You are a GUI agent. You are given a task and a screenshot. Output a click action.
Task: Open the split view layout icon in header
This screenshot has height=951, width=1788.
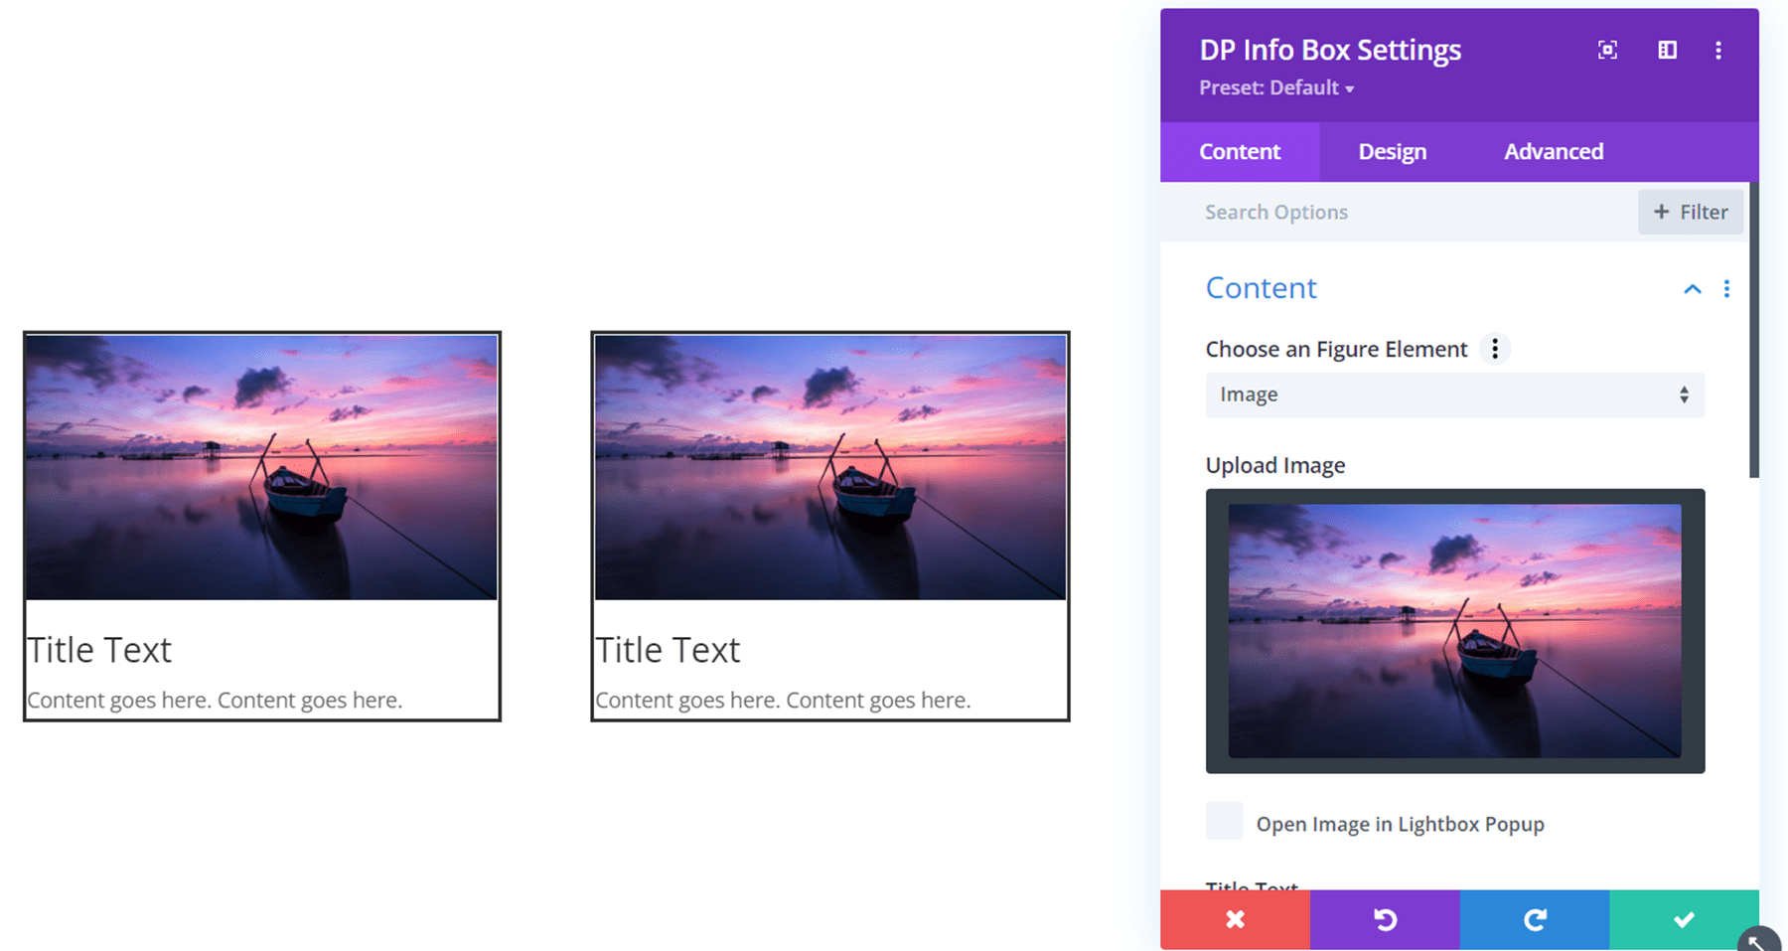coord(1667,50)
